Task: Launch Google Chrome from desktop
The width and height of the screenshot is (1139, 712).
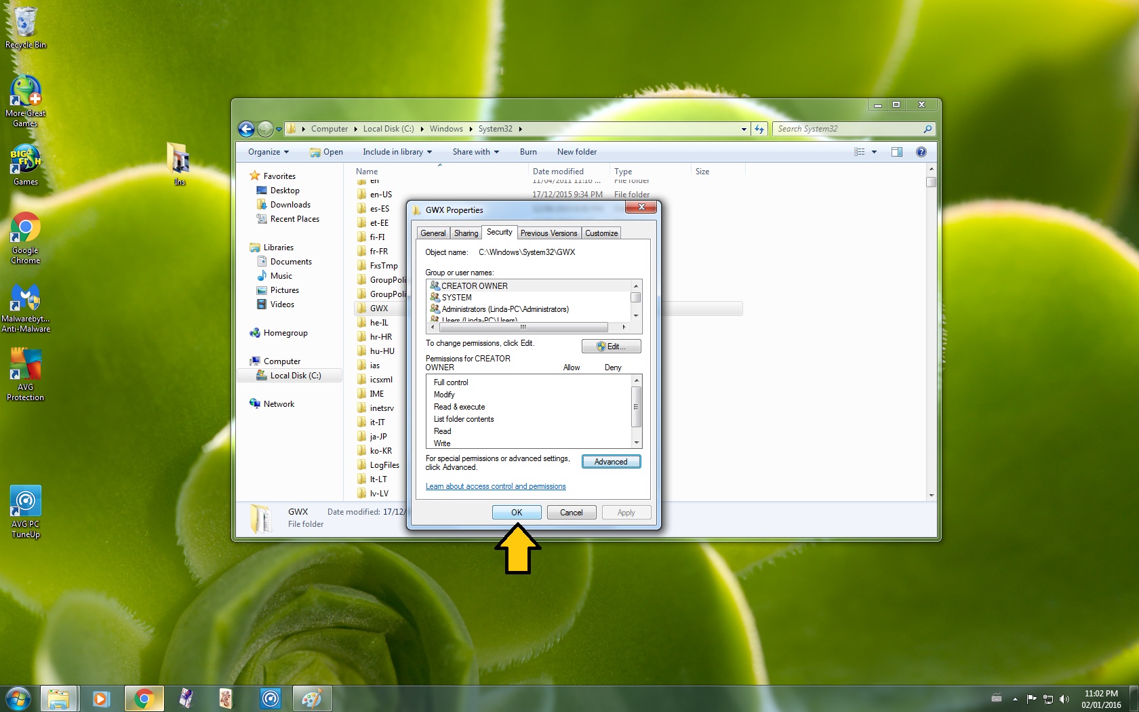Action: click(x=26, y=237)
